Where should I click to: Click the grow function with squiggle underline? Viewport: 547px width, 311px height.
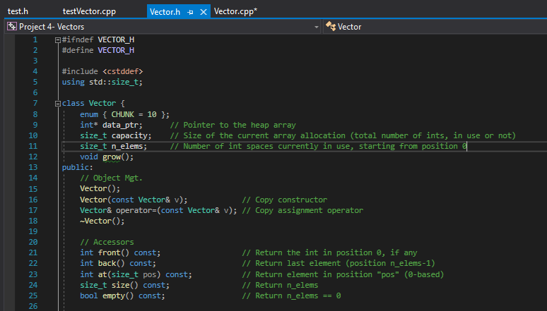pyautogui.click(x=112, y=157)
